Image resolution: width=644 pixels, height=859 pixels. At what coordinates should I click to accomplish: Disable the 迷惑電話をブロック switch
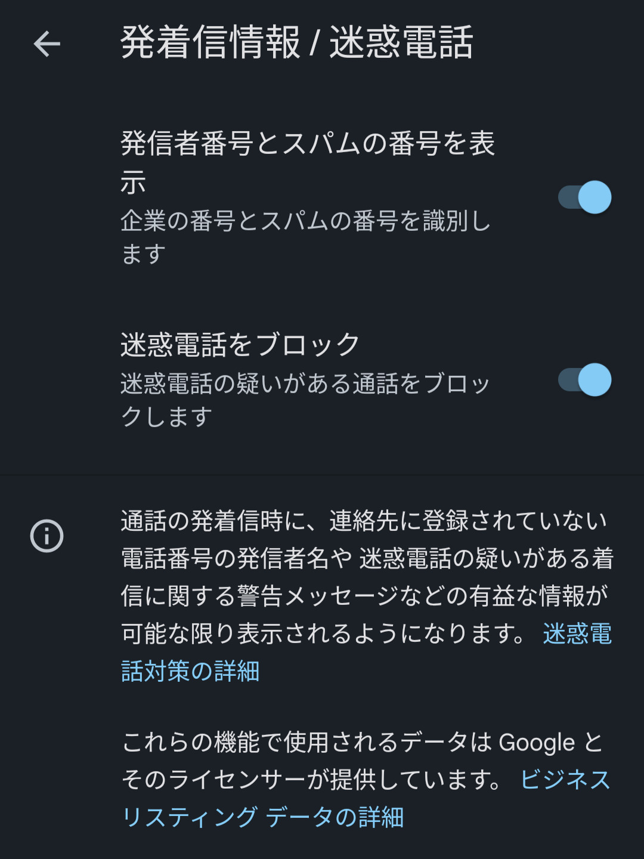584,380
